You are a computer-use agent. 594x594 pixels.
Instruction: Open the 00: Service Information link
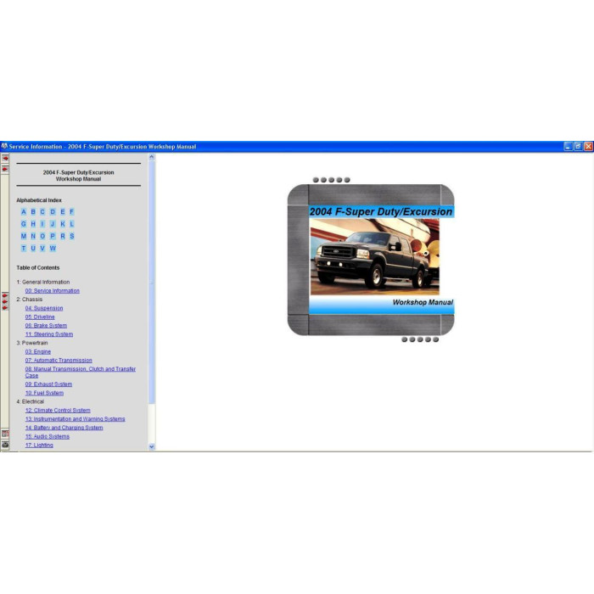coord(53,290)
